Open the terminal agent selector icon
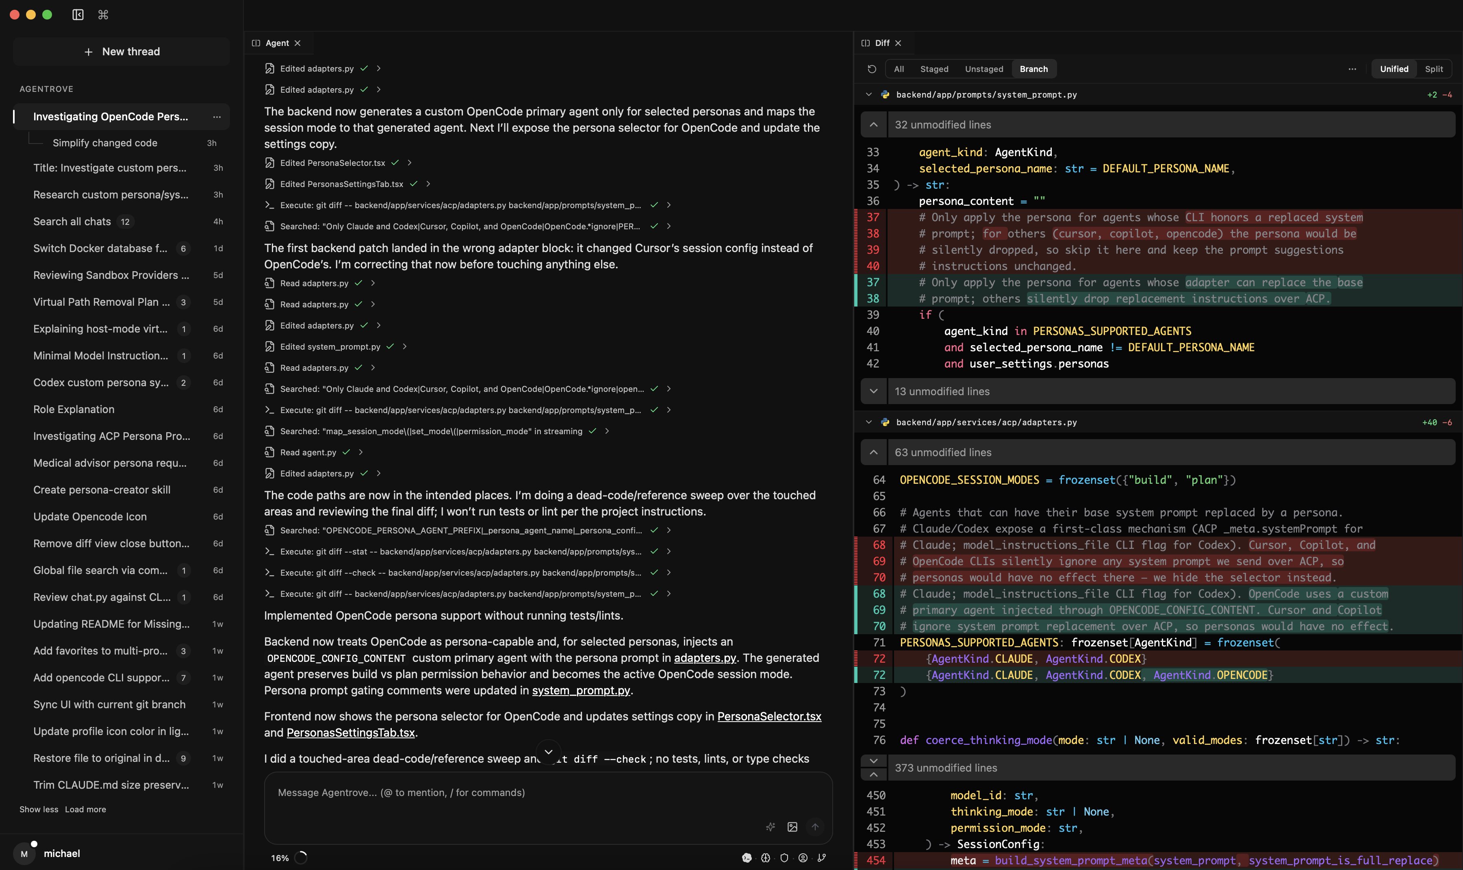The height and width of the screenshot is (870, 1463). pyautogui.click(x=747, y=858)
